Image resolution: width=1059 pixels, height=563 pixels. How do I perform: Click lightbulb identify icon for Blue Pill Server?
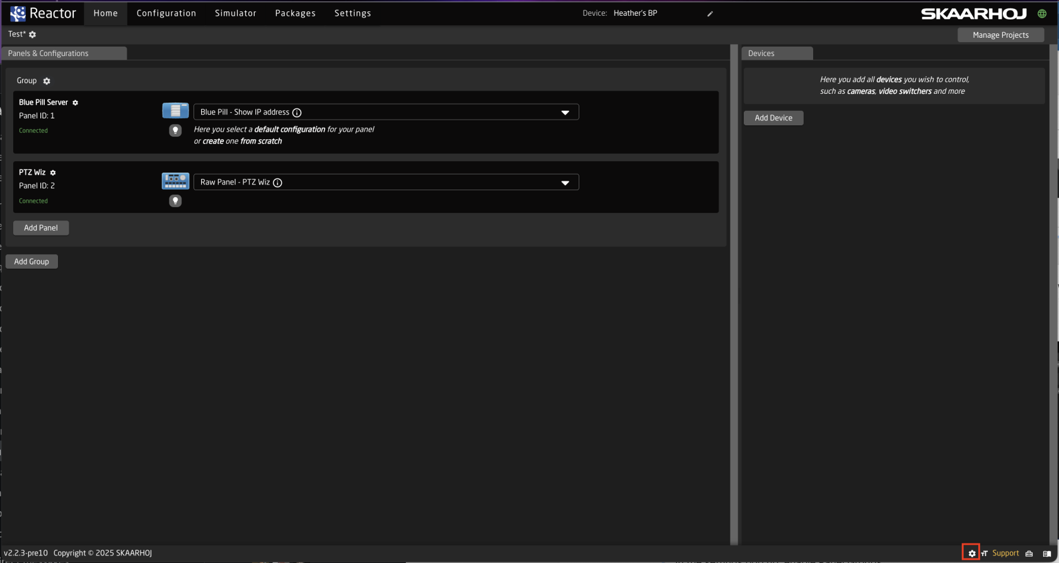pos(175,130)
